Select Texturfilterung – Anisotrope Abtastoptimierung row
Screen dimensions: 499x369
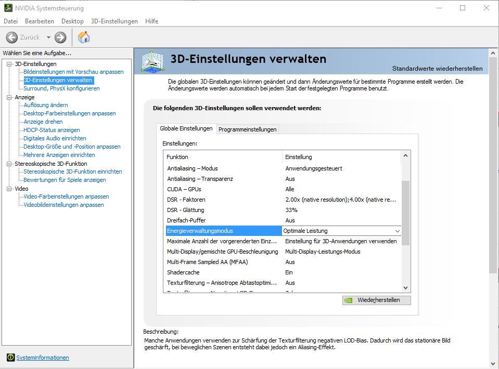point(283,283)
